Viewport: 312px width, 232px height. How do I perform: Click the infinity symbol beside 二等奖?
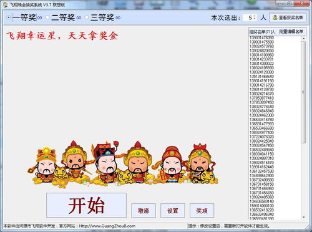tap(79, 18)
